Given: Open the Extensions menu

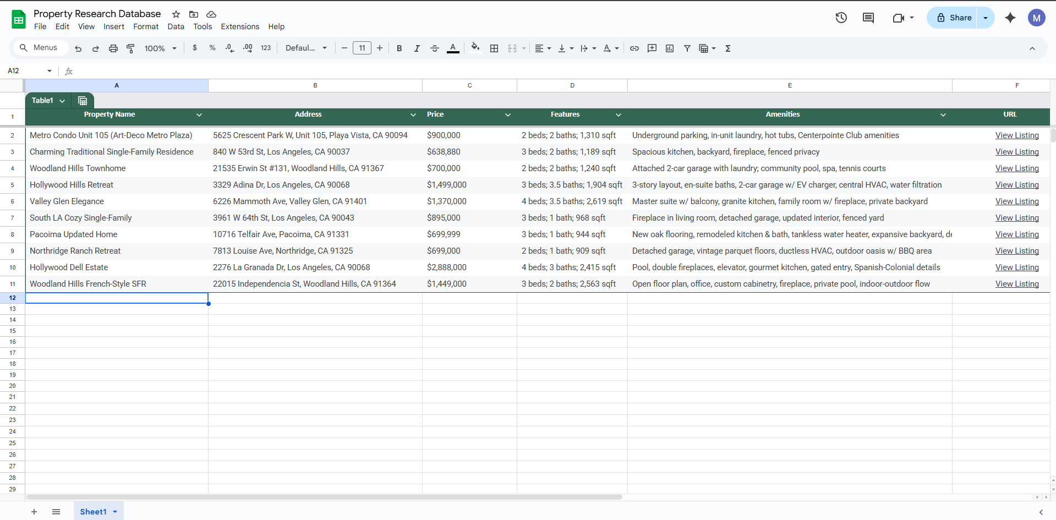Looking at the screenshot, I should coord(240,26).
